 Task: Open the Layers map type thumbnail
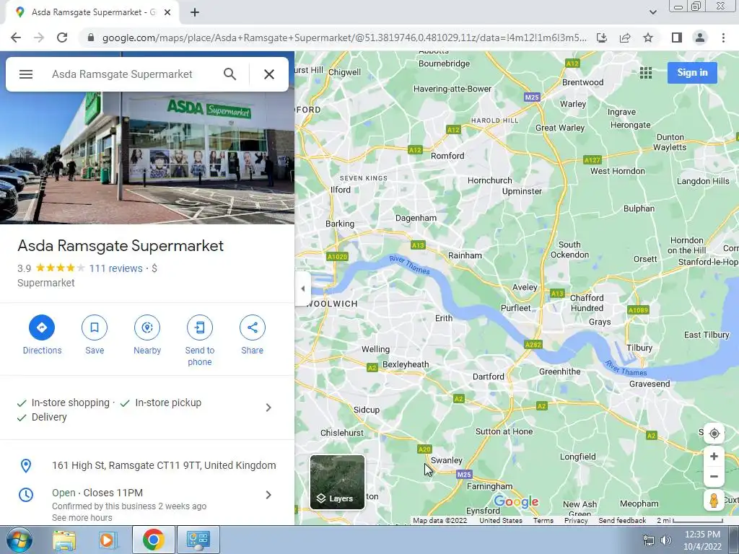pyautogui.click(x=338, y=482)
